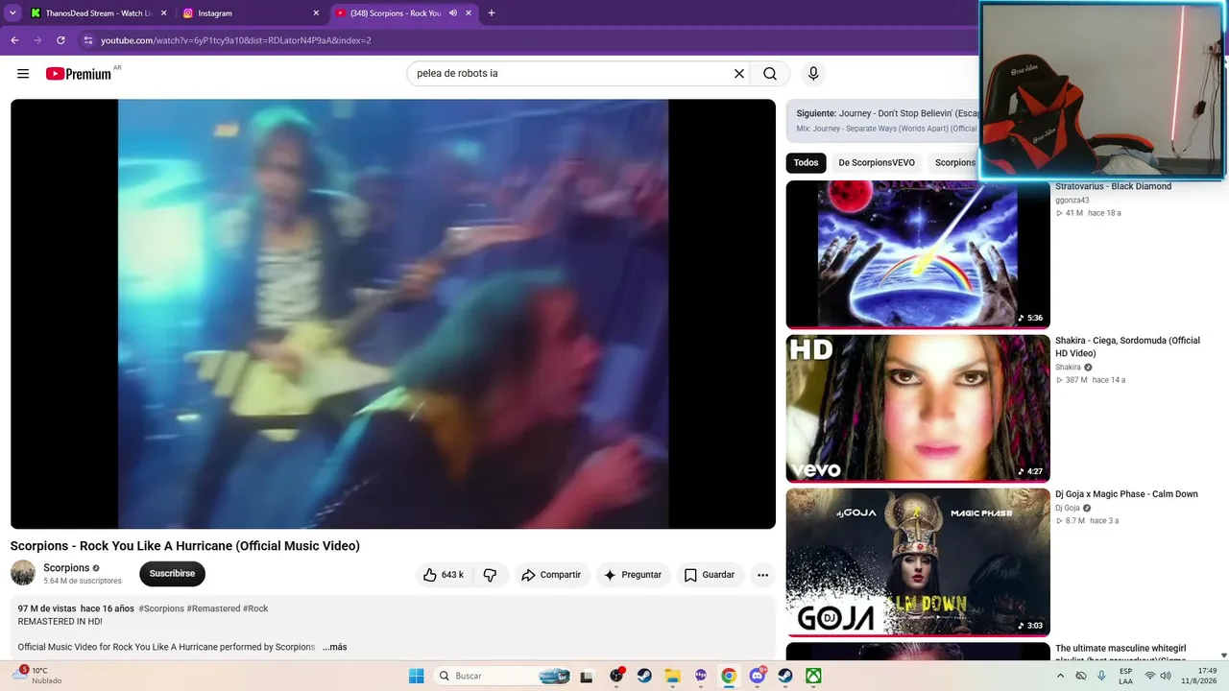View site information icon in address bar

(x=88, y=40)
